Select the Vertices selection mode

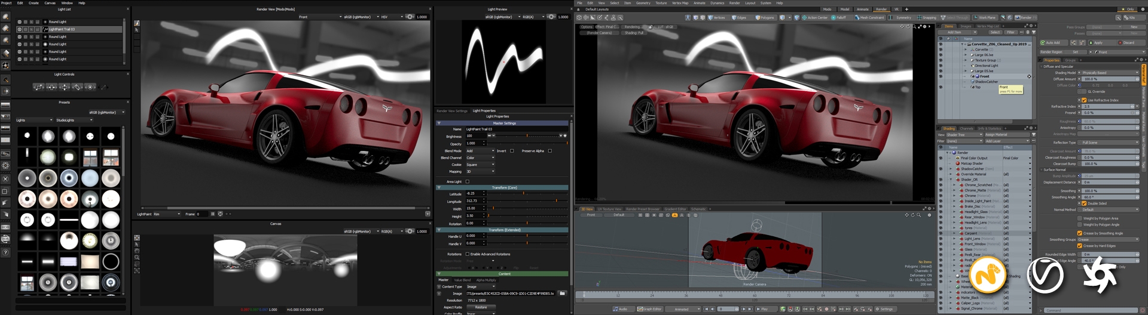click(717, 17)
